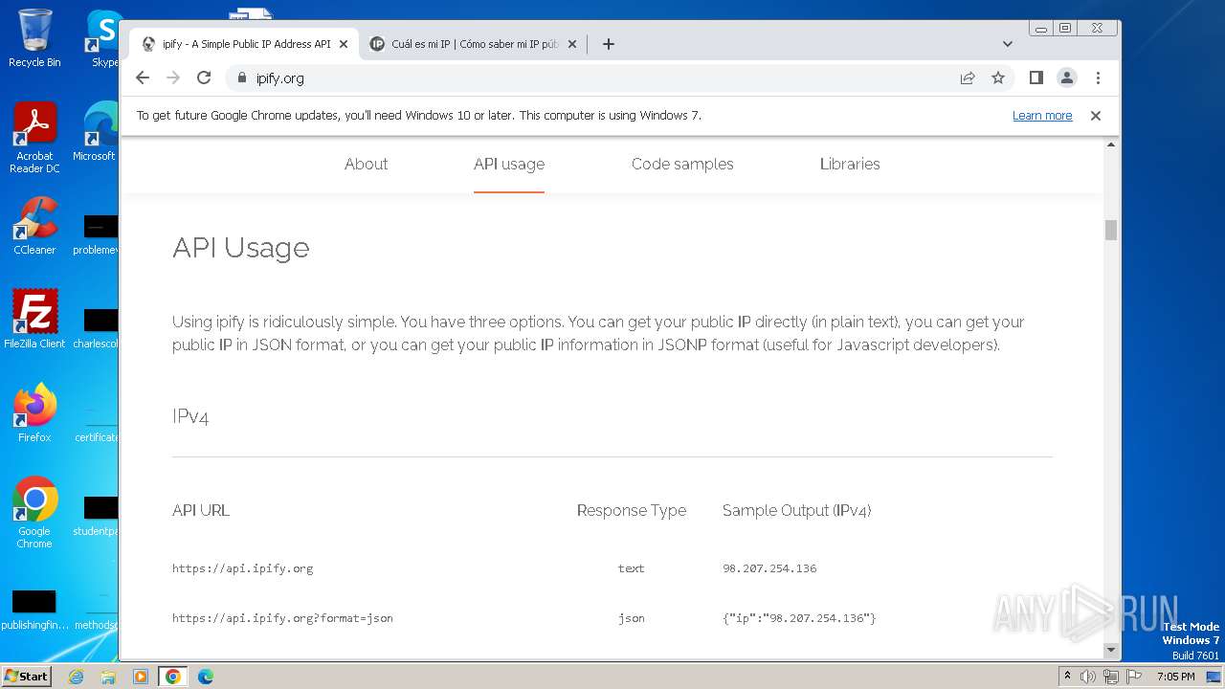Launch Internet Explorer from taskbar

point(77,677)
